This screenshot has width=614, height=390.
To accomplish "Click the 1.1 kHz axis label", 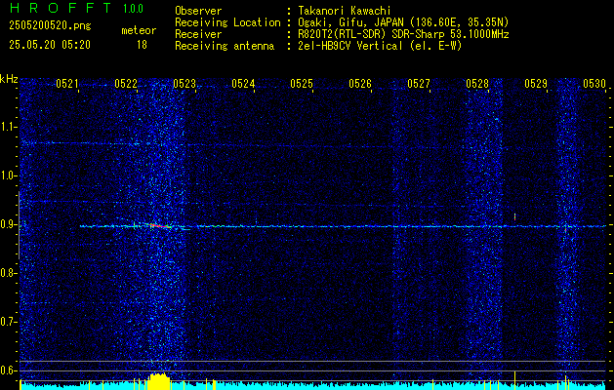I will pos(10,127).
